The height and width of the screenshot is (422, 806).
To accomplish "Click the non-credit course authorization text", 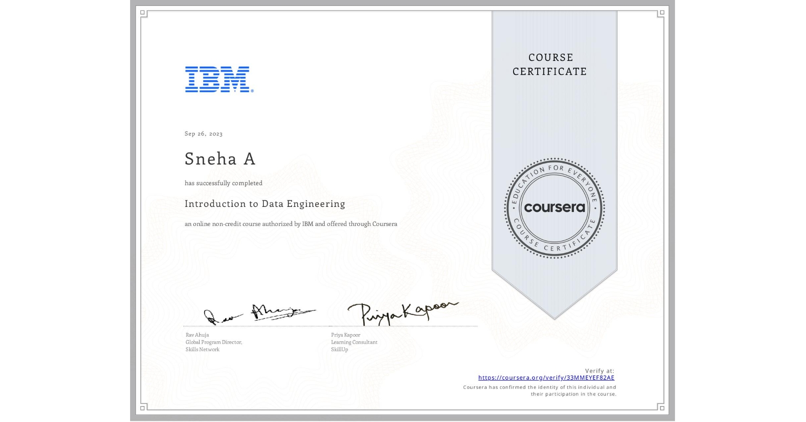I will (291, 224).
